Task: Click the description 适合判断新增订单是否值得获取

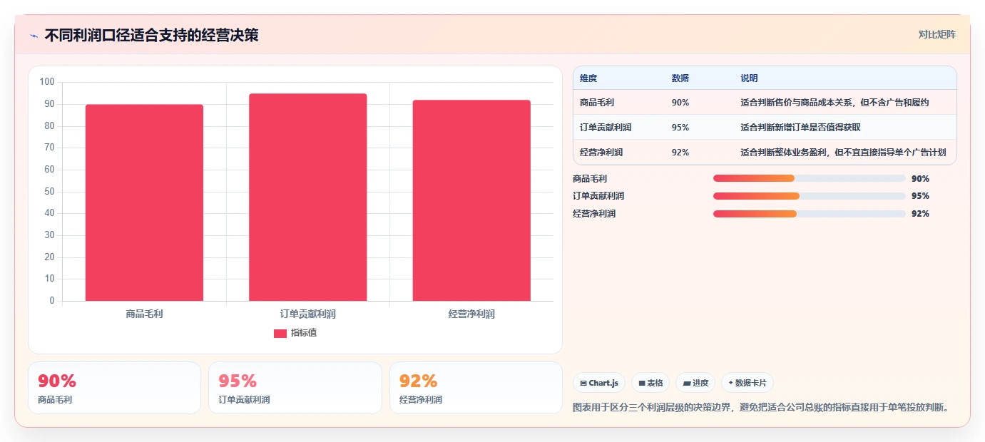Action: coord(800,128)
